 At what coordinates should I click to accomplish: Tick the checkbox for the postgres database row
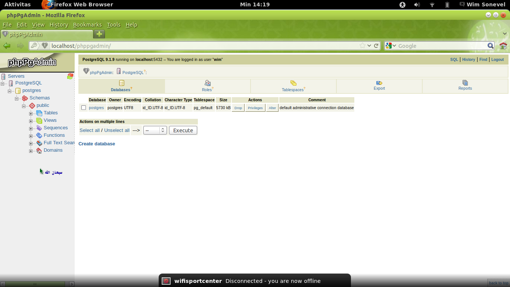[x=84, y=108]
